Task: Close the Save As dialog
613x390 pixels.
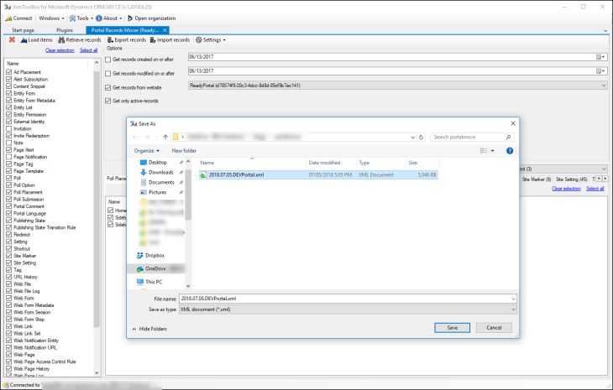Action: click(x=513, y=123)
